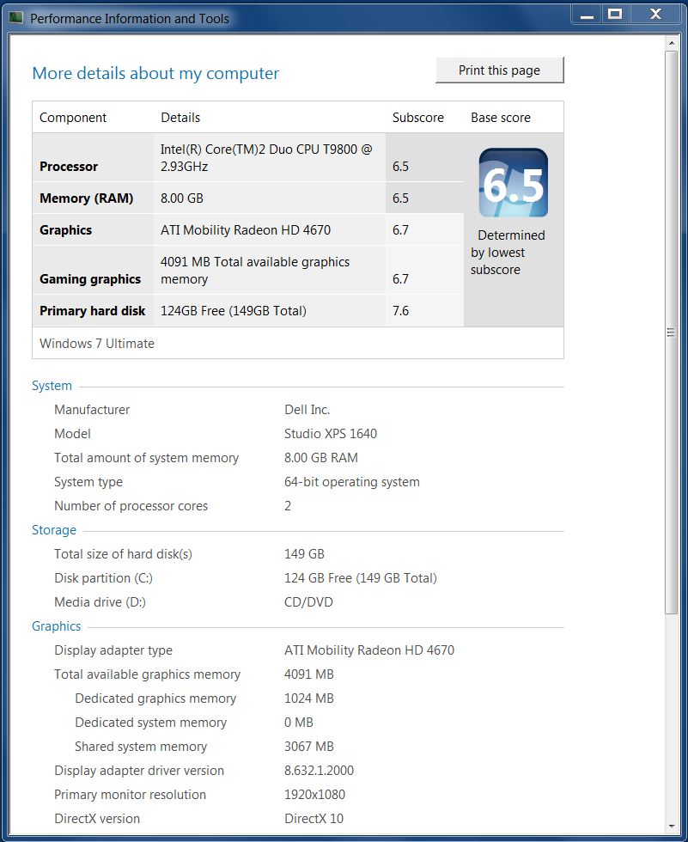The width and height of the screenshot is (688, 842).
Task: Click the Media drive (D:) label
Action: tap(100, 602)
